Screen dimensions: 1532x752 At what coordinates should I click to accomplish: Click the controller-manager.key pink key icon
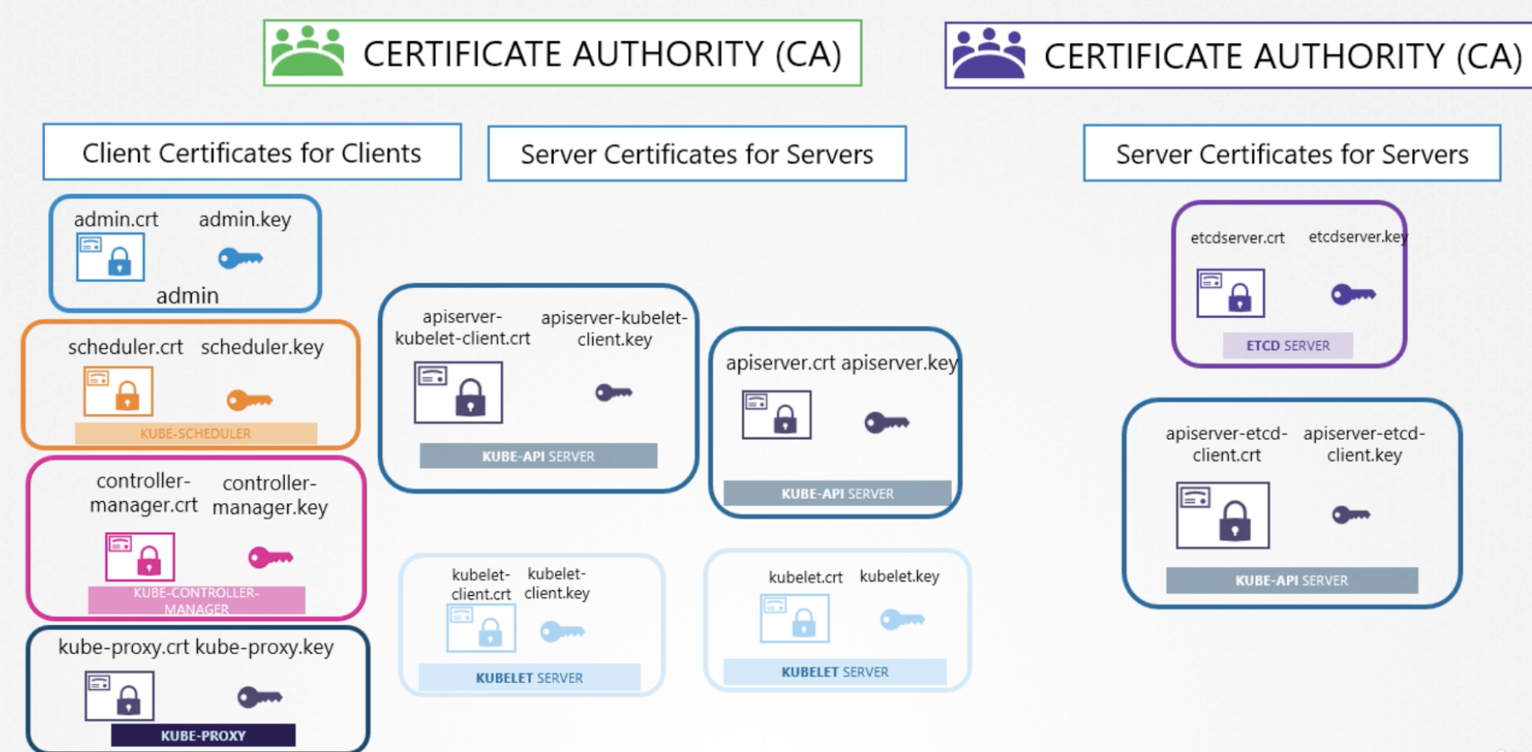271,557
